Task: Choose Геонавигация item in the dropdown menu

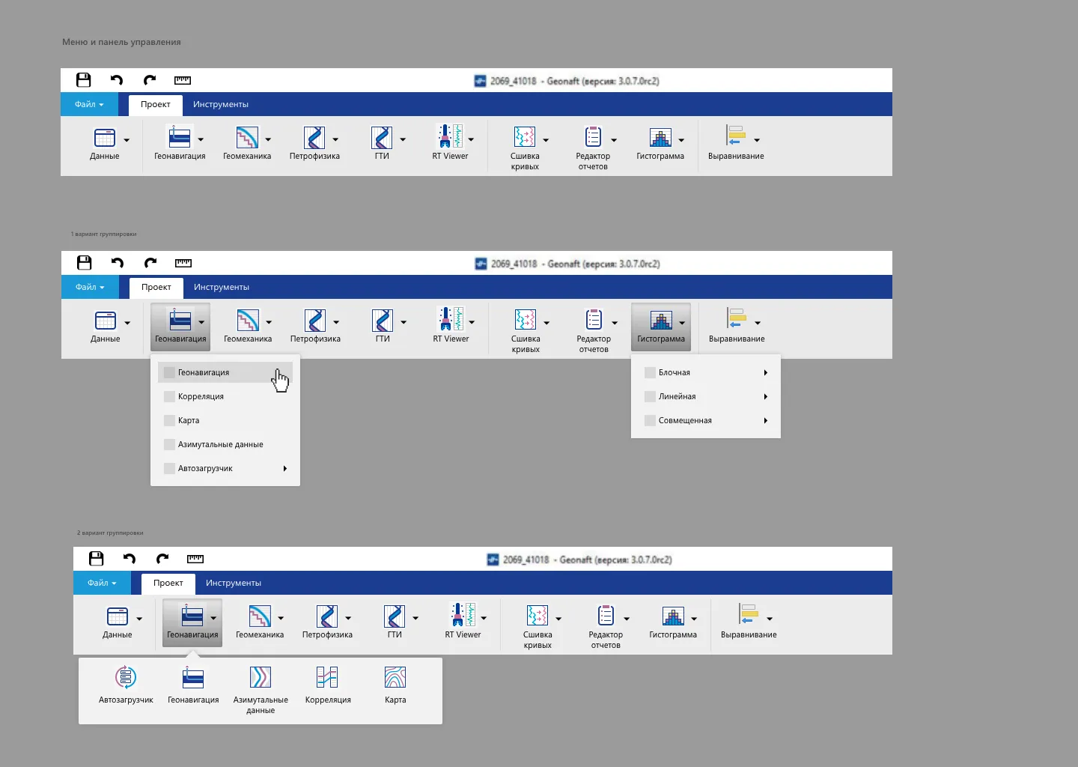Action: coord(225,372)
